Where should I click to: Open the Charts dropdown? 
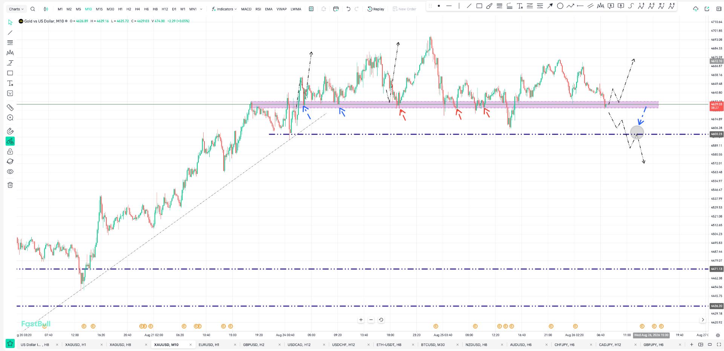coord(16,9)
